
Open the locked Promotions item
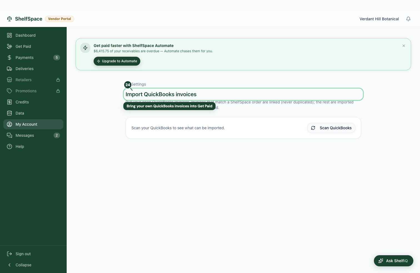(x=33, y=91)
